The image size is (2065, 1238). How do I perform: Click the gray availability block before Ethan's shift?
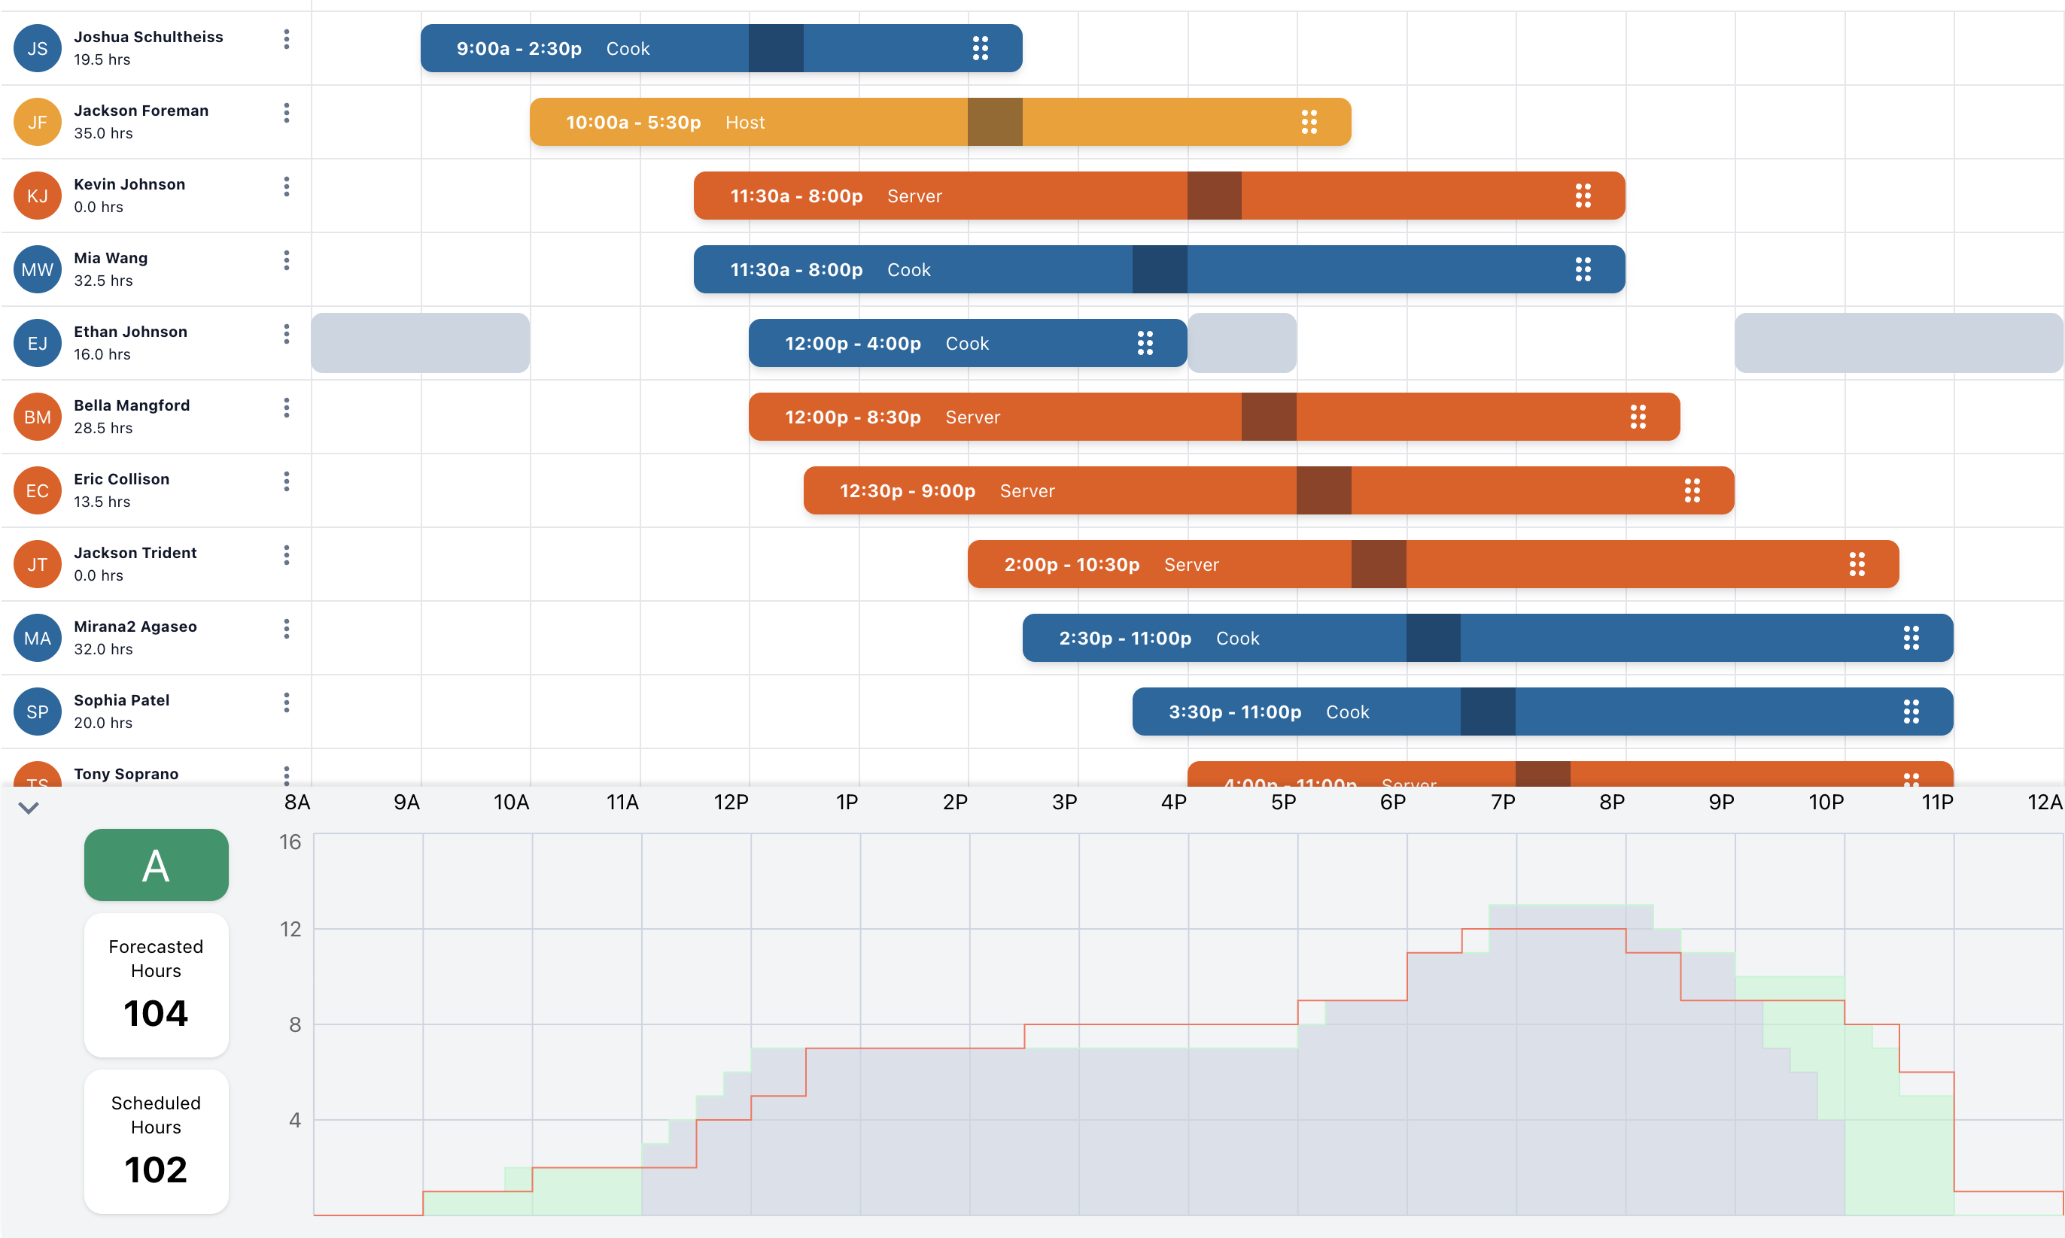coord(421,343)
